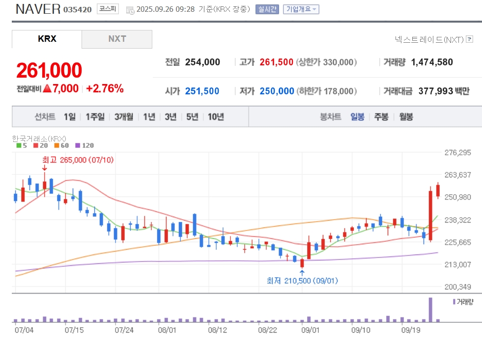
Task: Click the low price 250,000
Action: (277, 91)
